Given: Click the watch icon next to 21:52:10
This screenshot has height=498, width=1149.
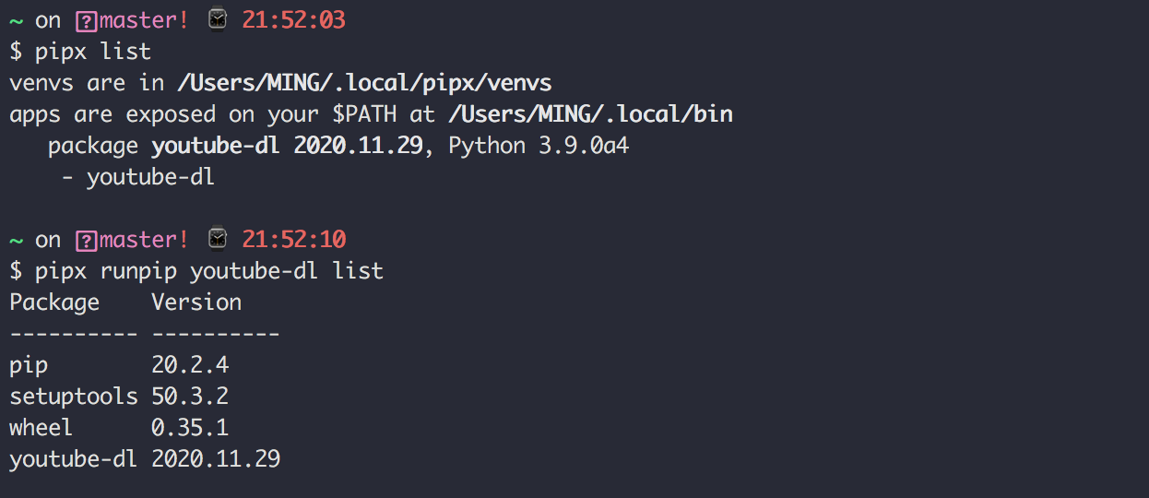Looking at the screenshot, I should 218,240.
